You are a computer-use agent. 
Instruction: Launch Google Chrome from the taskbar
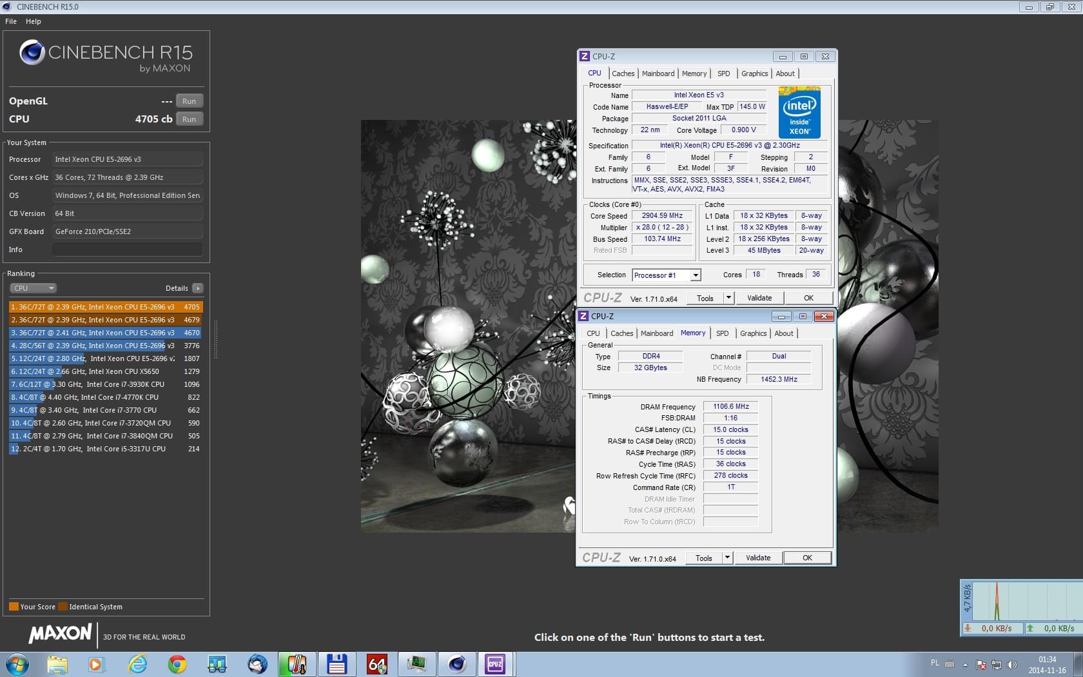(177, 664)
